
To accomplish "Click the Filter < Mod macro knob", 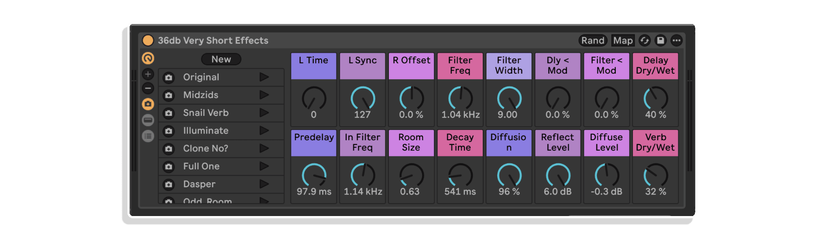I will 607,98.
